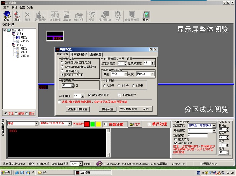Screen dimensions: 236x176
Task: Switch to the 用户密码修改 tab
Action: [x=79, y=55]
